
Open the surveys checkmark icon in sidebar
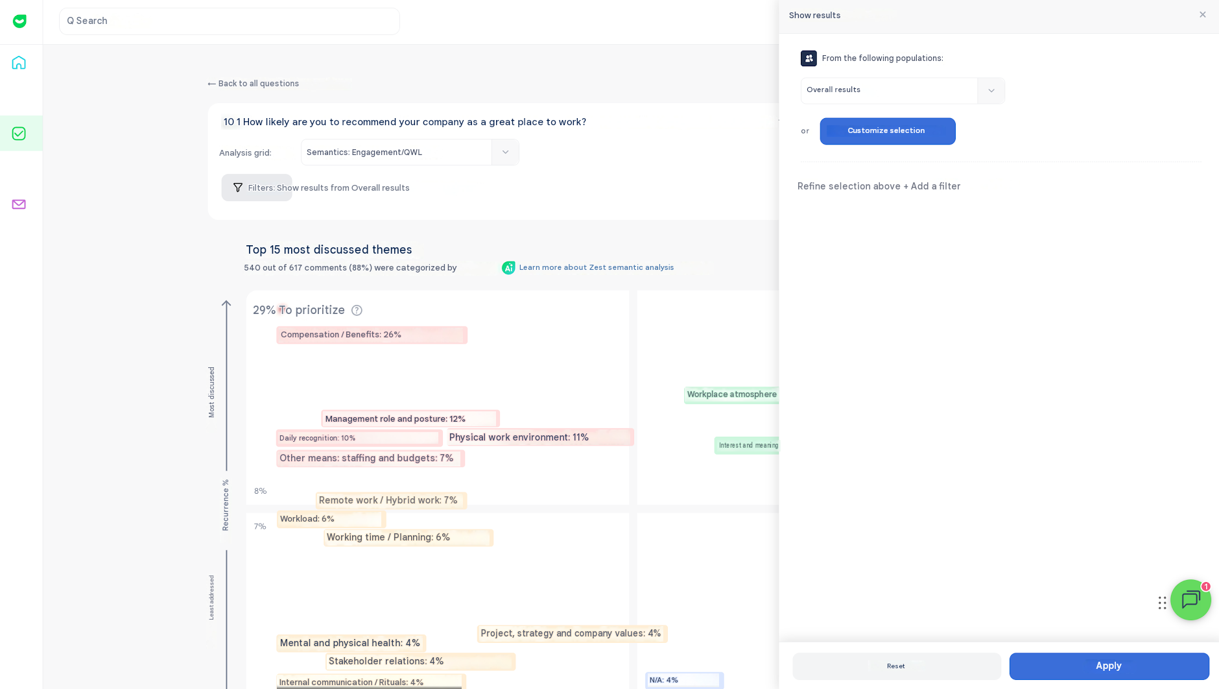pos(19,134)
